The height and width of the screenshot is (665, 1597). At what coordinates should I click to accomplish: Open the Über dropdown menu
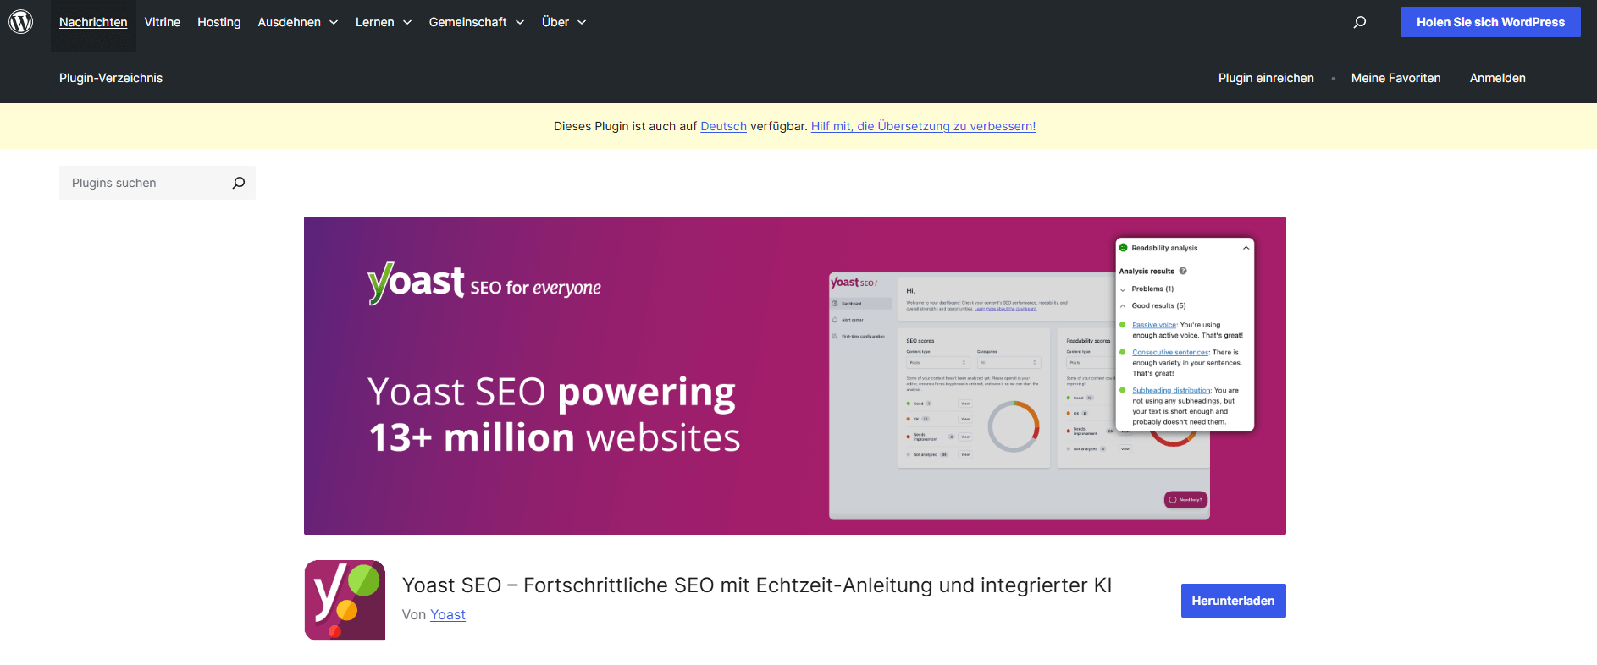point(563,22)
